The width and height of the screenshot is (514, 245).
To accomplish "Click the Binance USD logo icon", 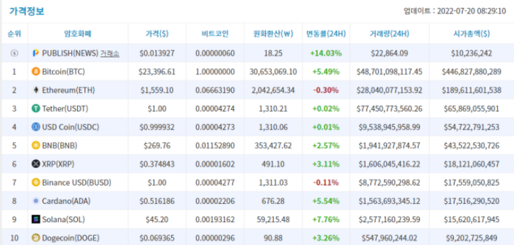I will tap(36, 182).
